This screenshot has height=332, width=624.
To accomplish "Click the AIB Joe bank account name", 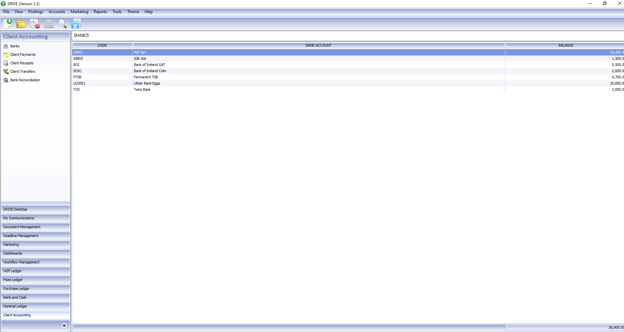I will tap(140, 58).
